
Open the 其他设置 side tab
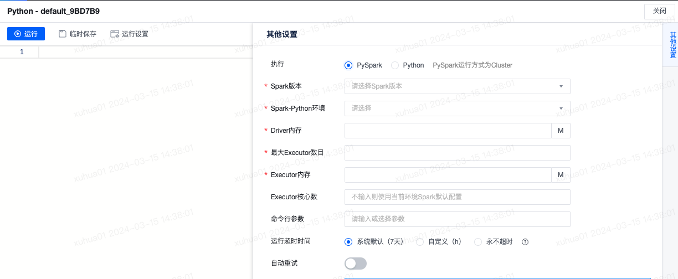click(673, 45)
